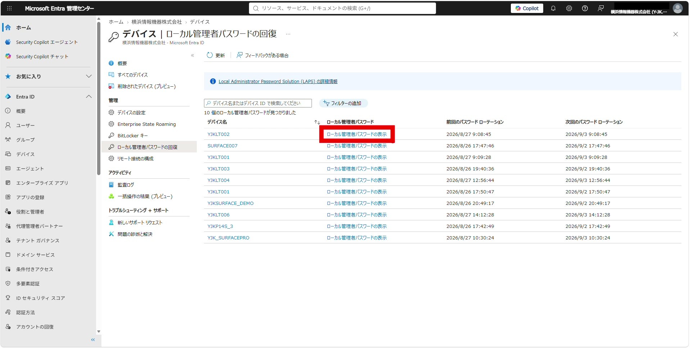Screen dimensions: 690x348
Task: Click the 役割と管理者 sidebar icon
Action: tap(8, 211)
